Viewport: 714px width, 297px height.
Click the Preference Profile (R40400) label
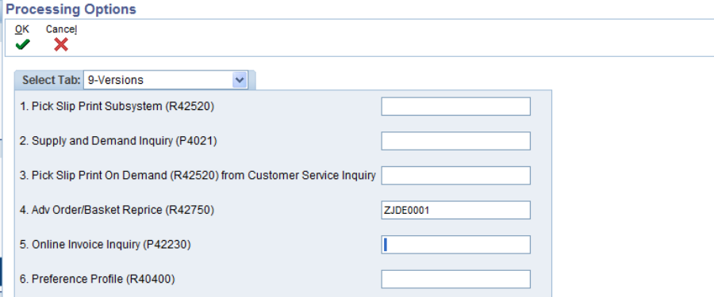point(98,280)
